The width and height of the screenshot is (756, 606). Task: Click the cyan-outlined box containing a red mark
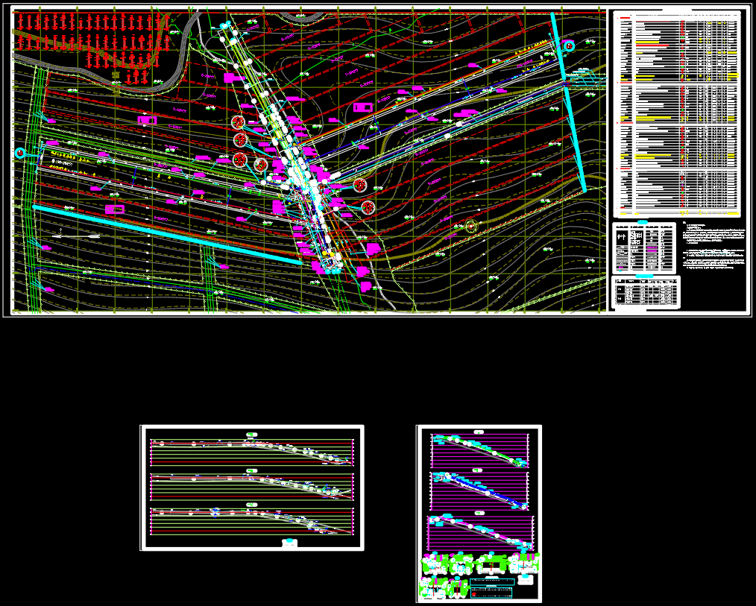(x=491, y=592)
